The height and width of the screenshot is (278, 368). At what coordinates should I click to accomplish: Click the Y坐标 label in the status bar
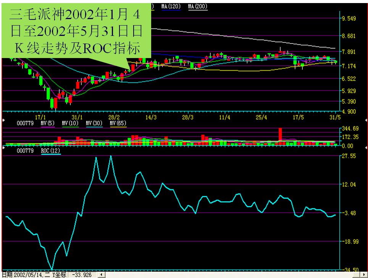[x=59, y=275]
